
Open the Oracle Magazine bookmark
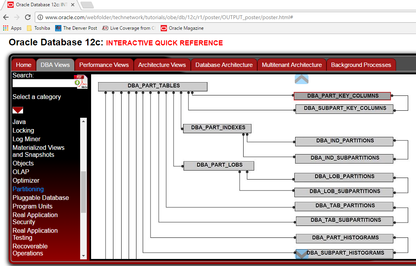182,28
